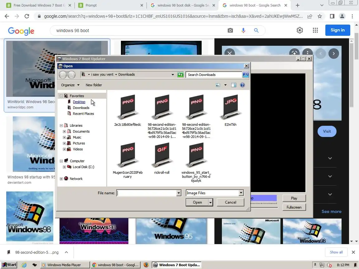Switch to the Prompt tab
The width and height of the screenshot is (359, 269).
[111, 5]
